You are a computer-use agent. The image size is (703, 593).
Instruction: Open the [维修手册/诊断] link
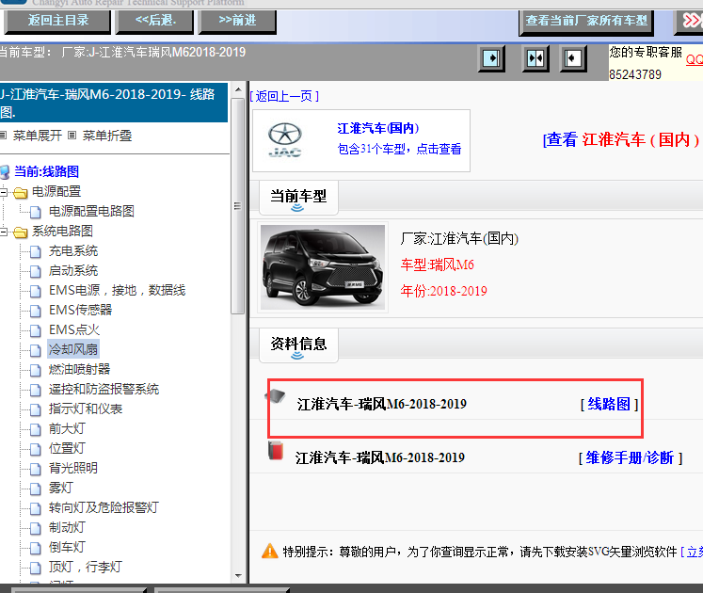tap(631, 457)
